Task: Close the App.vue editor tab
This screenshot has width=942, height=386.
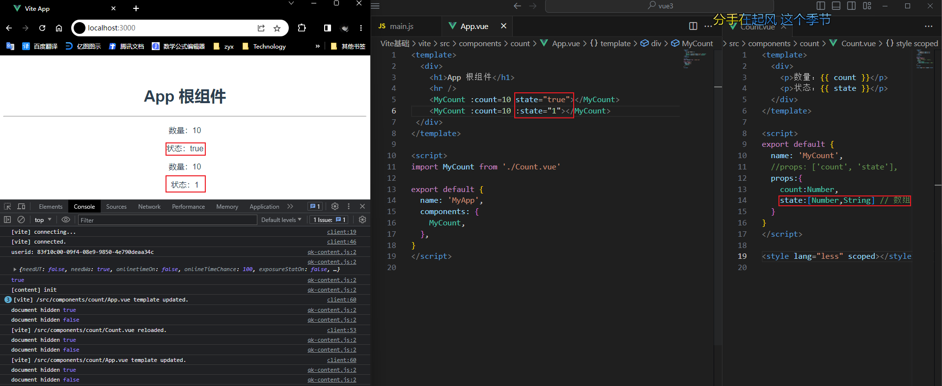Action: [x=503, y=26]
